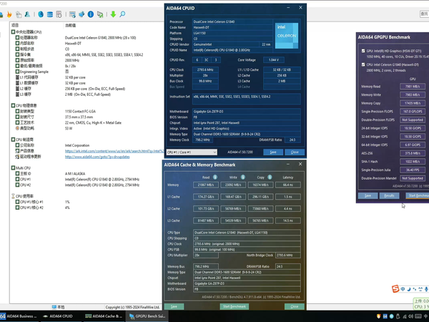The image size is (429, 322).
Task: Click the blue arrow toolbar icon
Action: pyautogui.click(x=82, y=14)
